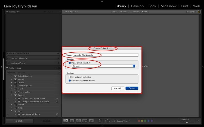Click Italy: Artisans & Shops collection icon
Viewport: 204px width, 127px height.
(x=19, y=114)
